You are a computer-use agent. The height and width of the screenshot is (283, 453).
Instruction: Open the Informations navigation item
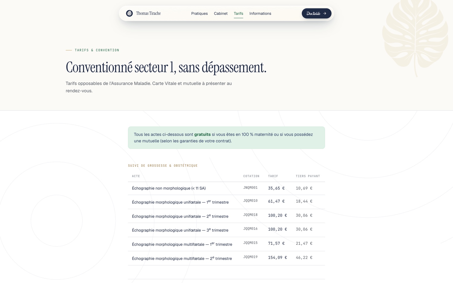point(260,13)
